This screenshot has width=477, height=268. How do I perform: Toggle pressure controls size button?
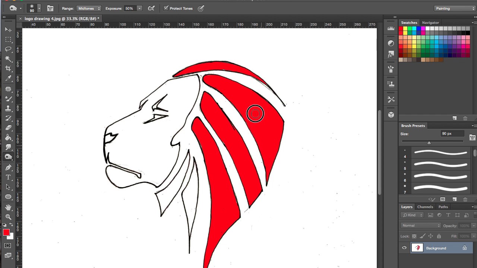pyautogui.click(x=201, y=8)
